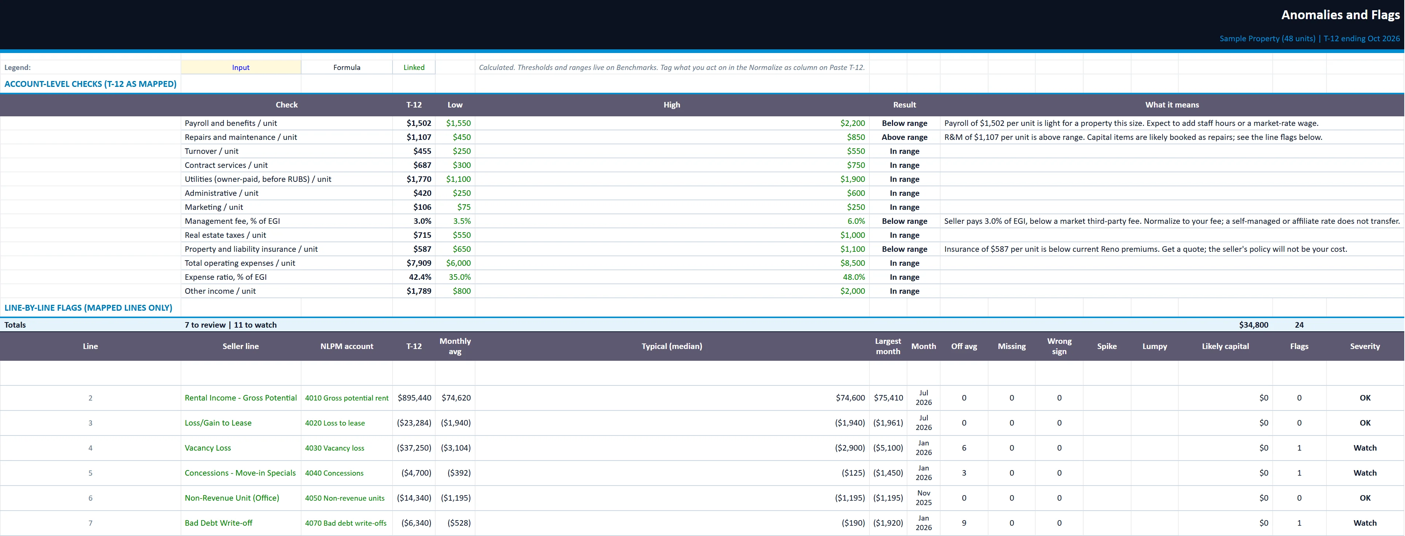Image resolution: width=1405 pixels, height=536 pixels.
Task: Select the $895,440 T-12 value
Action: tap(415, 398)
